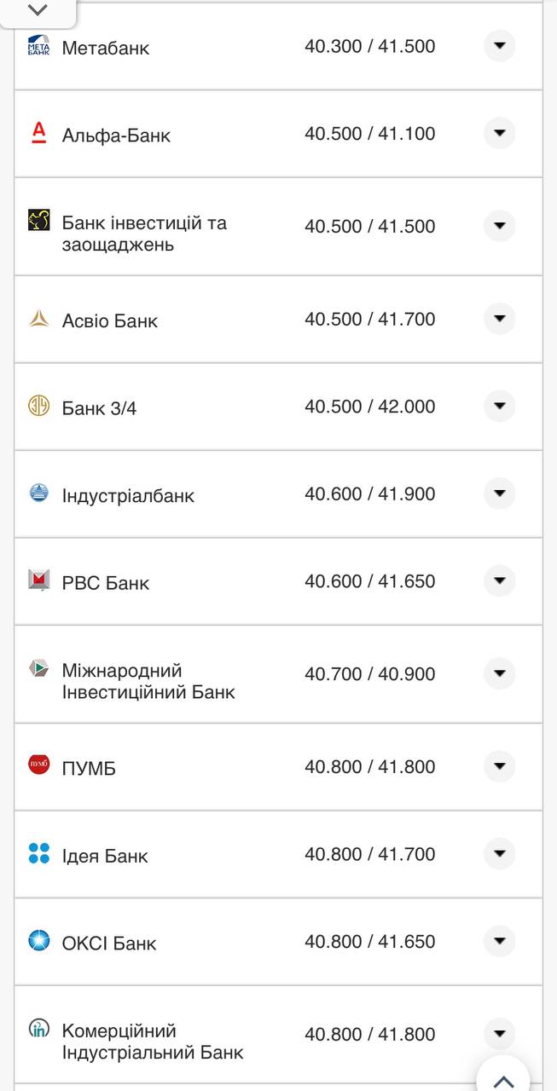Collapse the list using top chevron
The image size is (557, 1091).
36,11
